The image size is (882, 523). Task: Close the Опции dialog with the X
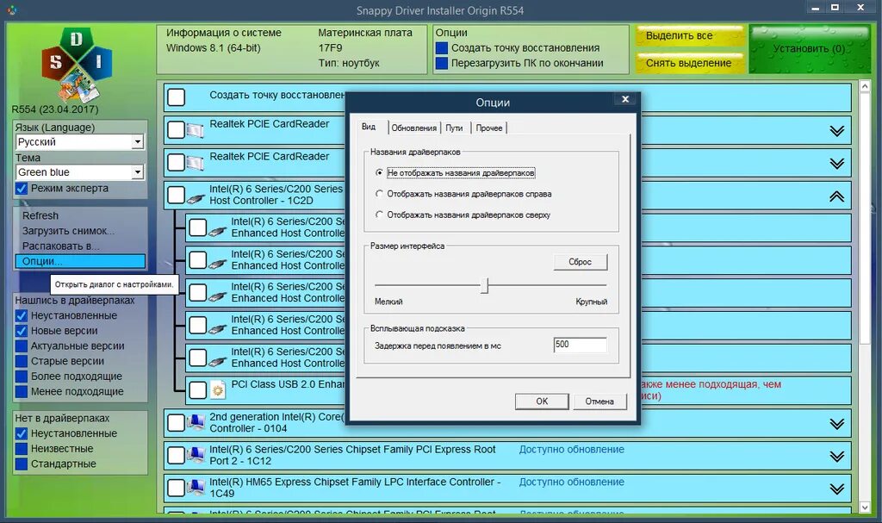pyautogui.click(x=625, y=99)
